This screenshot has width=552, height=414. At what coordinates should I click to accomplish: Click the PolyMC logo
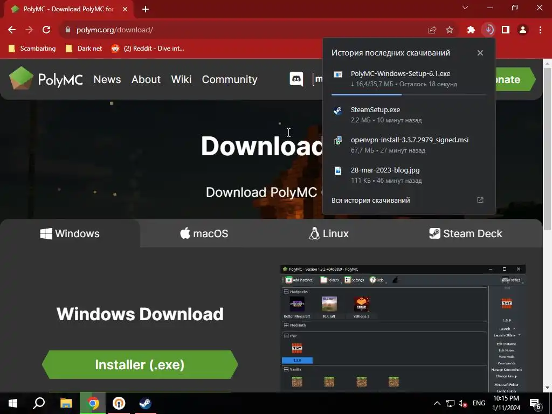(46, 79)
